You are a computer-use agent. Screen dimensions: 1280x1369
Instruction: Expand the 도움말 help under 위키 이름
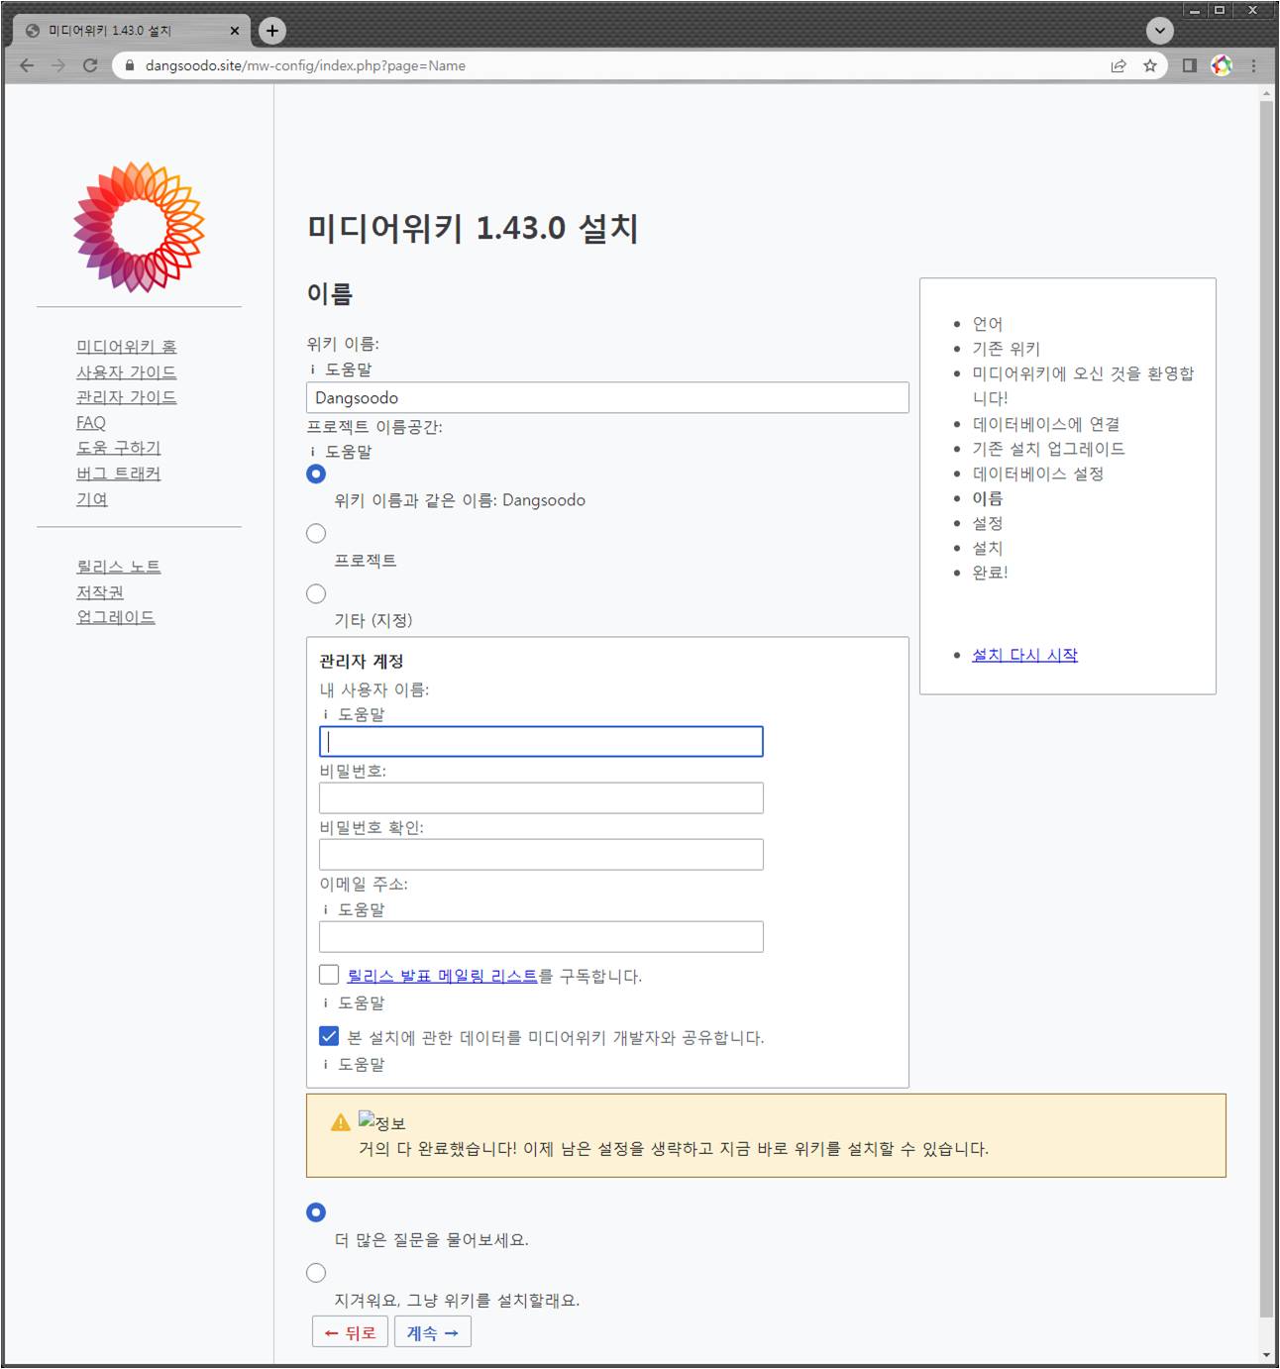[x=348, y=369]
